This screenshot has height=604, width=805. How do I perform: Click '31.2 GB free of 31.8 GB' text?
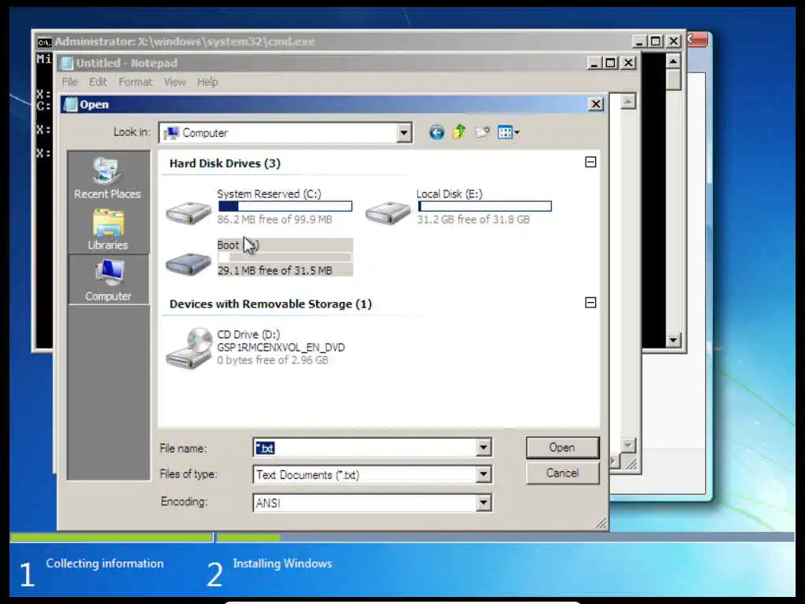point(472,219)
